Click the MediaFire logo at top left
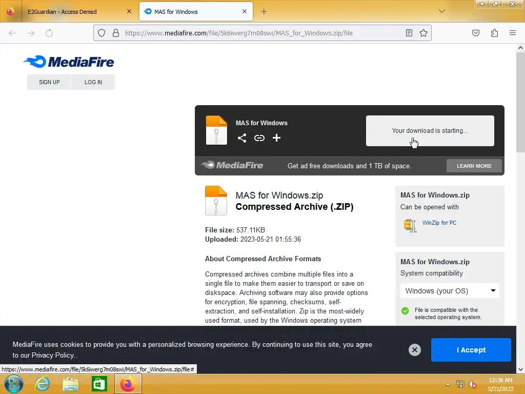The height and width of the screenshot is (394, 525). (69, 62)
